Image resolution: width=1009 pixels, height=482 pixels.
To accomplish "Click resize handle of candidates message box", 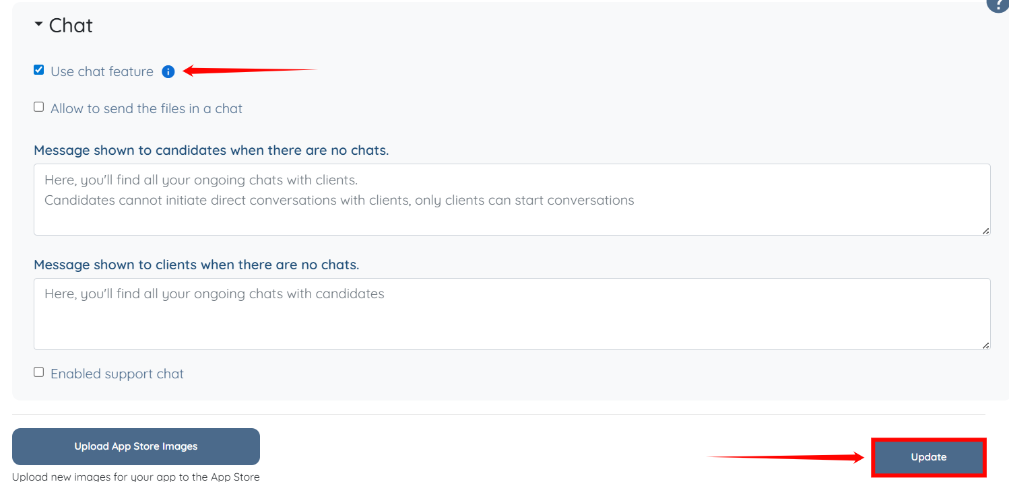I will (x=985, y=231).
